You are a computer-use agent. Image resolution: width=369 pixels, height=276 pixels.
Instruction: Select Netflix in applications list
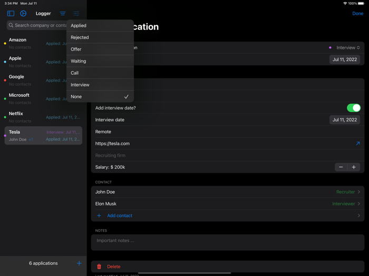tap(43, 117)
